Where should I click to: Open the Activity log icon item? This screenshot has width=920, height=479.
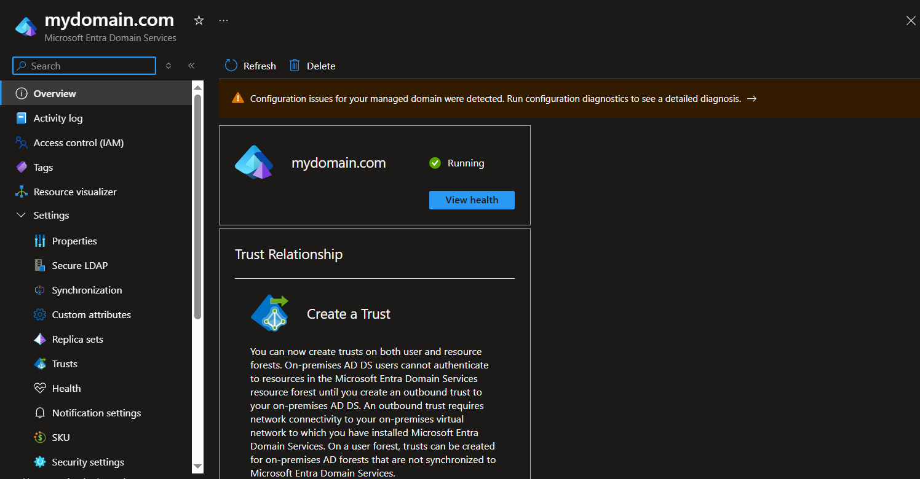(22, 119)
